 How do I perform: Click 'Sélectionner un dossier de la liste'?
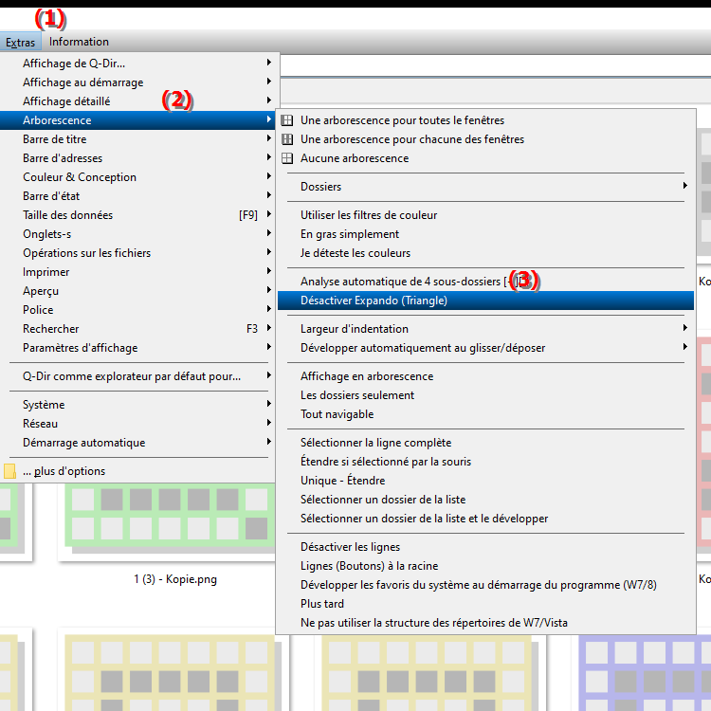[485, 500]
